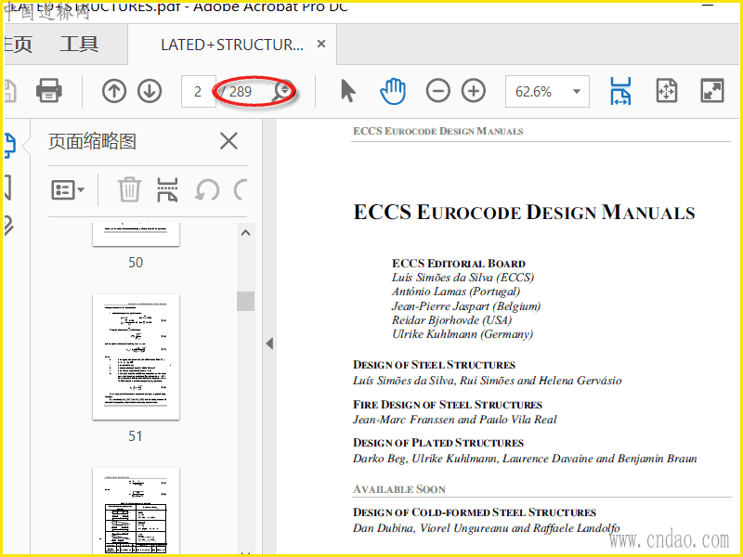Switch to the 工具 tab
743x557 pixels.
79,45
